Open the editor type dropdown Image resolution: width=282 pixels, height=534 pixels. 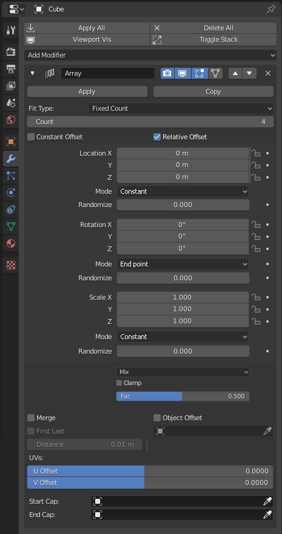coord(16,9)
